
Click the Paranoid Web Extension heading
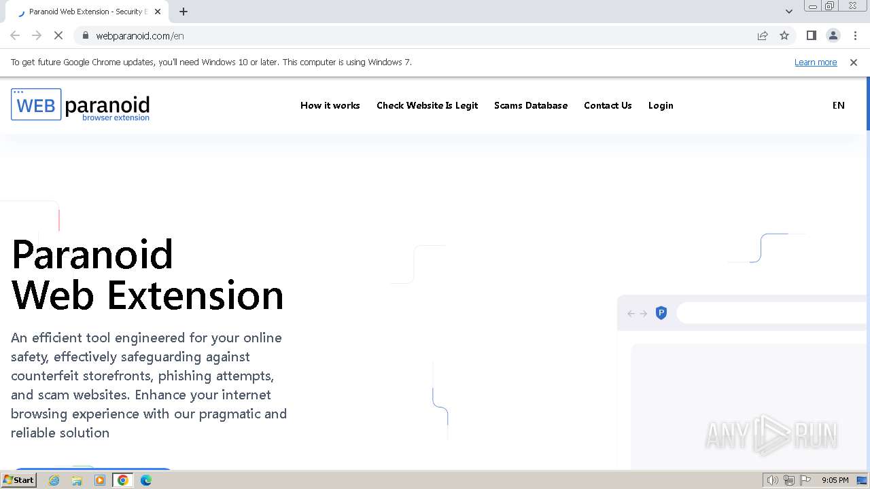tap(147, 274)
